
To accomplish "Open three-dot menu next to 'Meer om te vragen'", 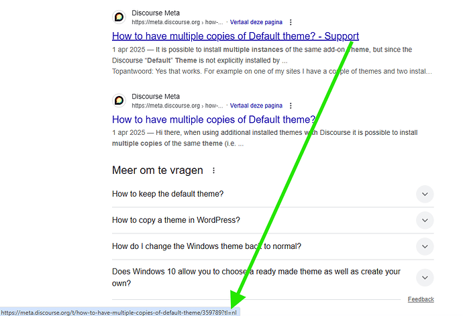I will point(213,170).
